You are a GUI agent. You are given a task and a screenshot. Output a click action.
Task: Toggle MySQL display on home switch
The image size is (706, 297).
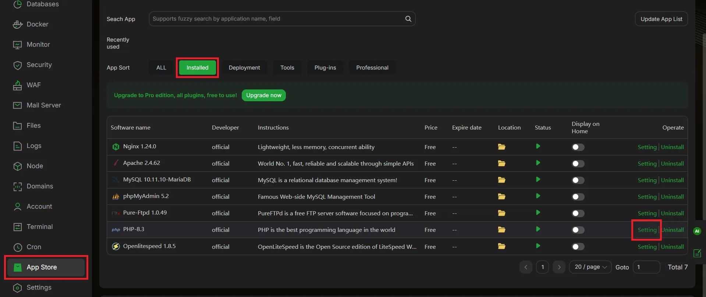(578, 180)
